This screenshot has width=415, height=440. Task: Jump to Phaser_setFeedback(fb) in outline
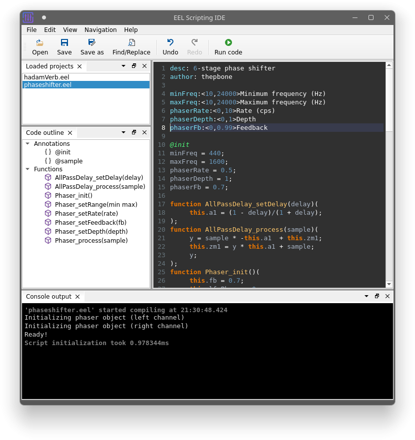[x=90, y=222]
